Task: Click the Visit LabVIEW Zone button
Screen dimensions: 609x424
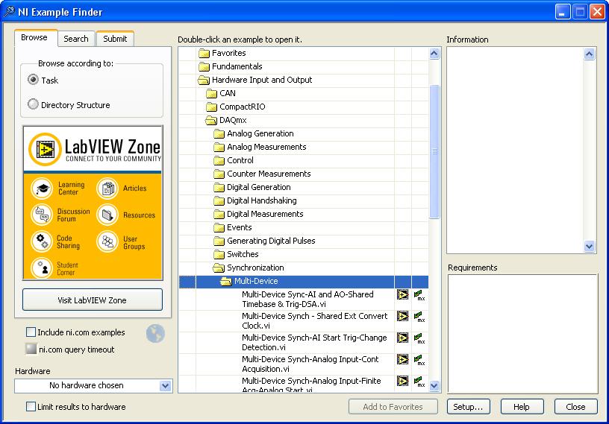Action: 93,300
